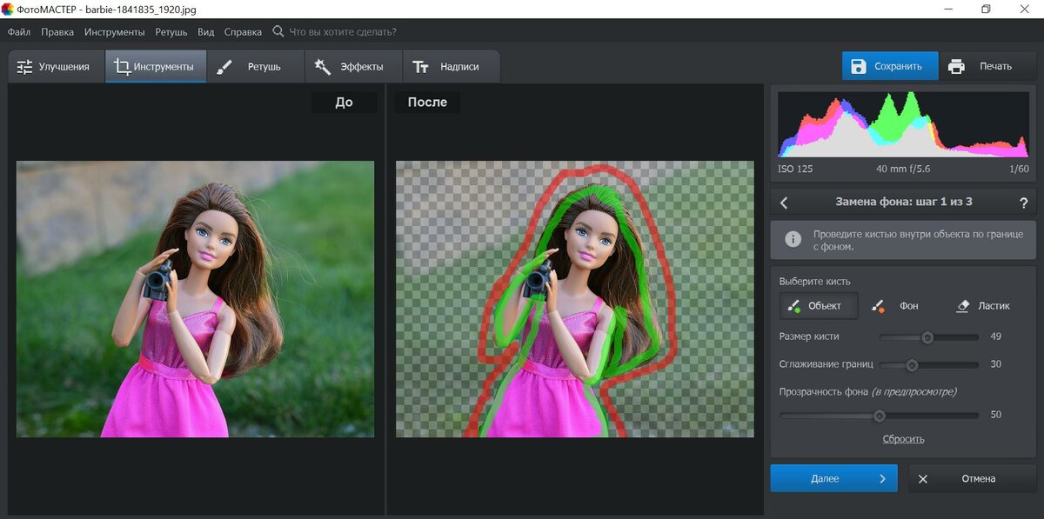
Task: Open the Ретушь menu in menu bar
Action: [x=171, y=31]
